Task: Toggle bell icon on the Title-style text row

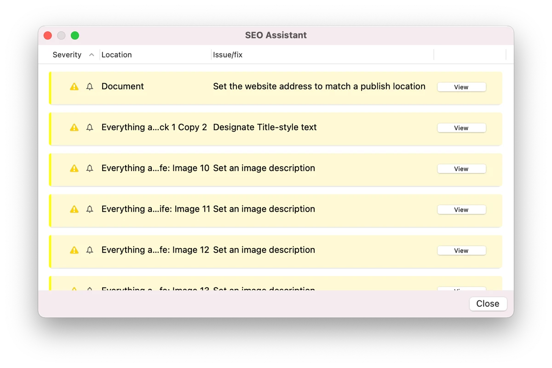Action: click(90, 127)
